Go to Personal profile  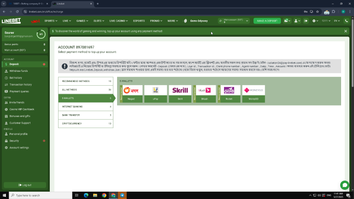25,134
